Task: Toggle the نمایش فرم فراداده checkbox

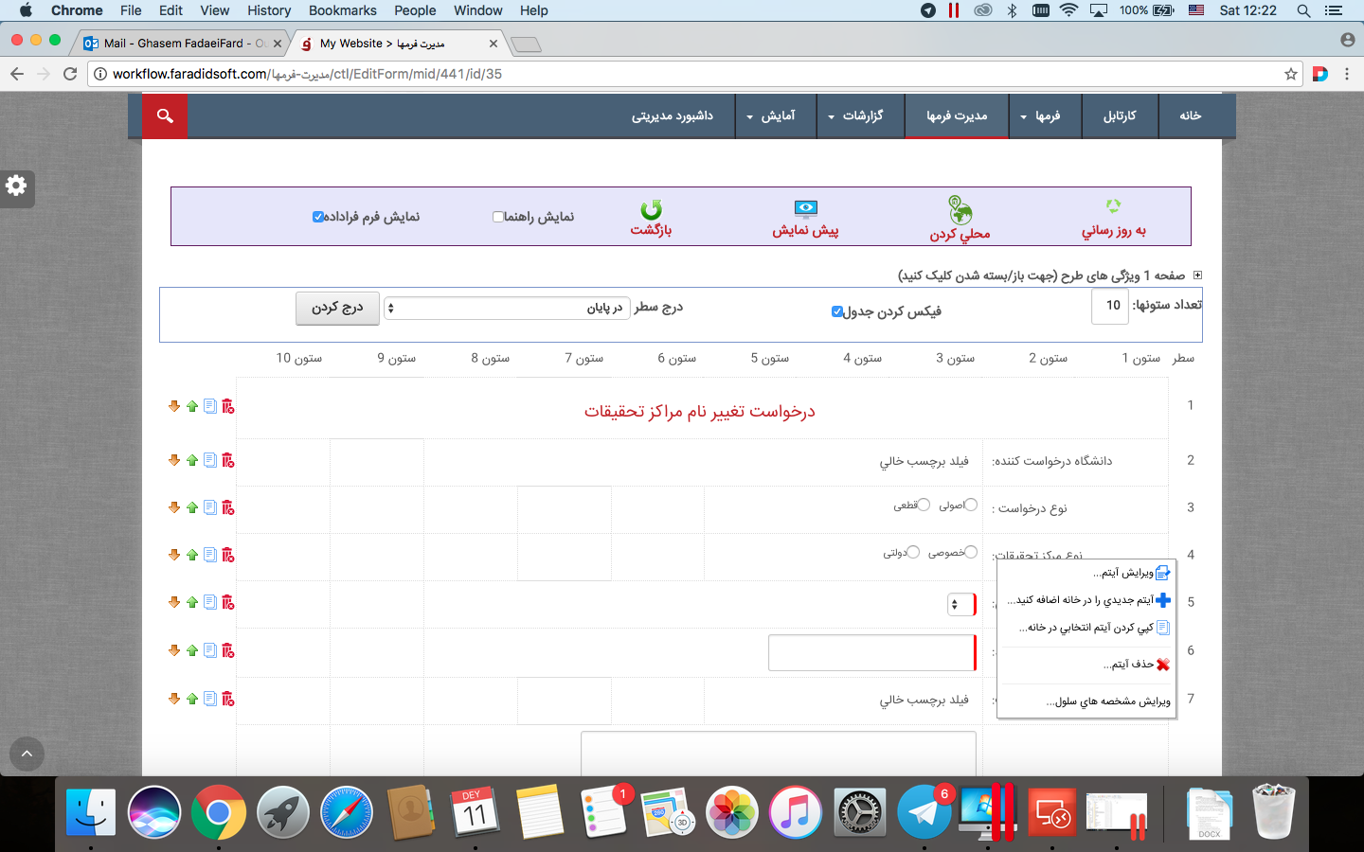Action: (x=318, y=217)
